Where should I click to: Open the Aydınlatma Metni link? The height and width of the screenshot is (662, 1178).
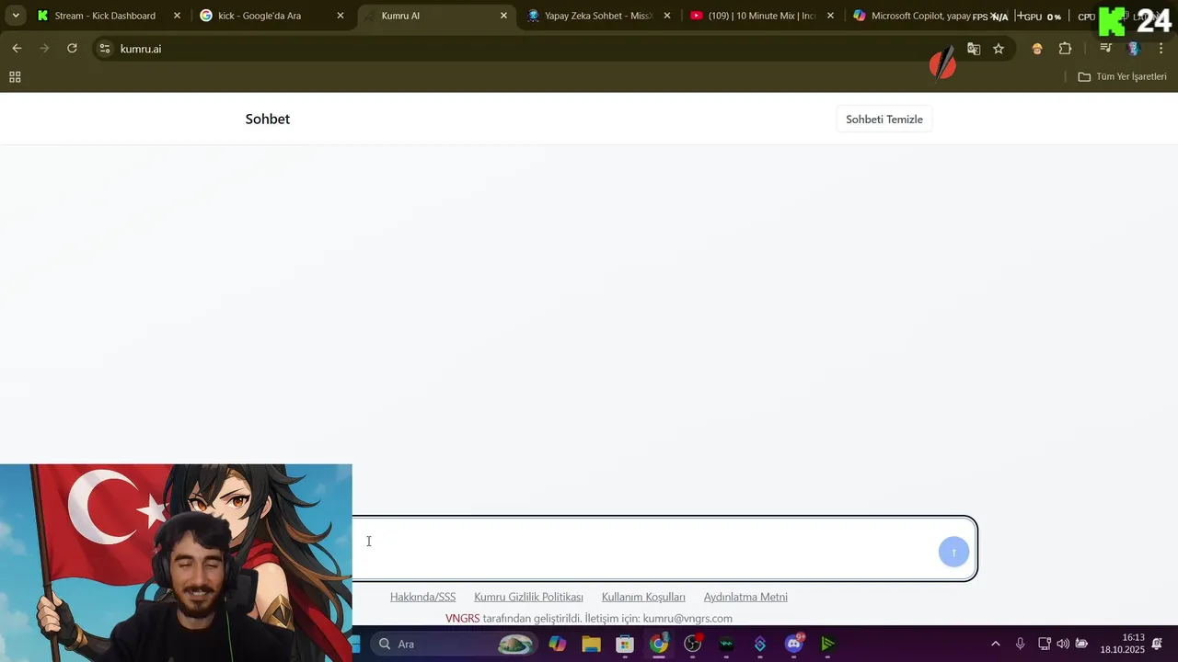coord(745,598)
